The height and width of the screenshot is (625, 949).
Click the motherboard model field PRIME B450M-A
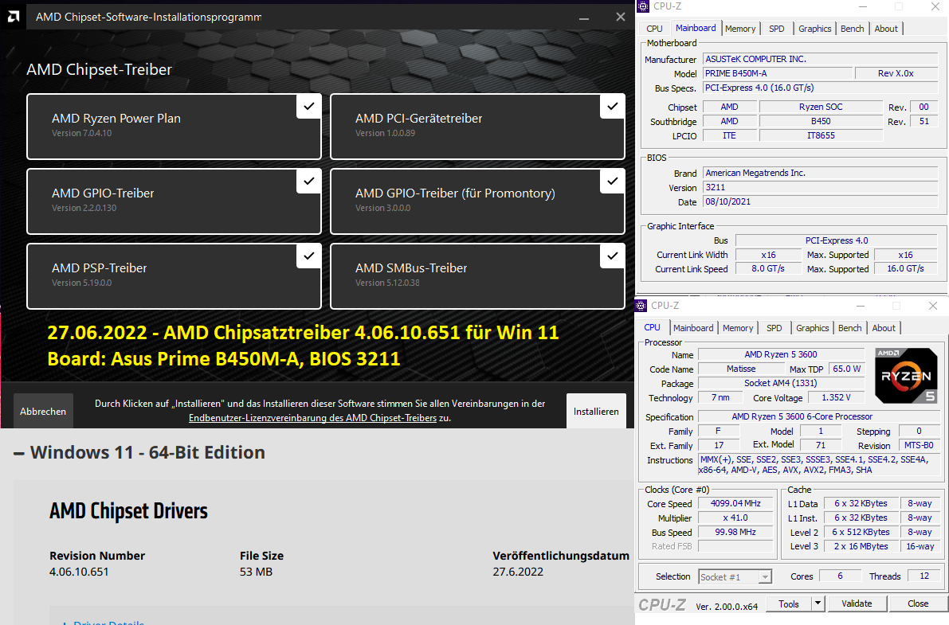778,73
